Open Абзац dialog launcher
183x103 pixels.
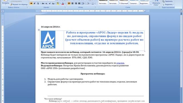96,7
